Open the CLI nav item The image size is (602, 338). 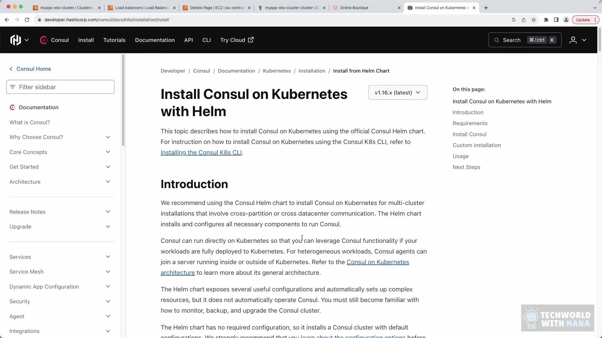(207, 40)
